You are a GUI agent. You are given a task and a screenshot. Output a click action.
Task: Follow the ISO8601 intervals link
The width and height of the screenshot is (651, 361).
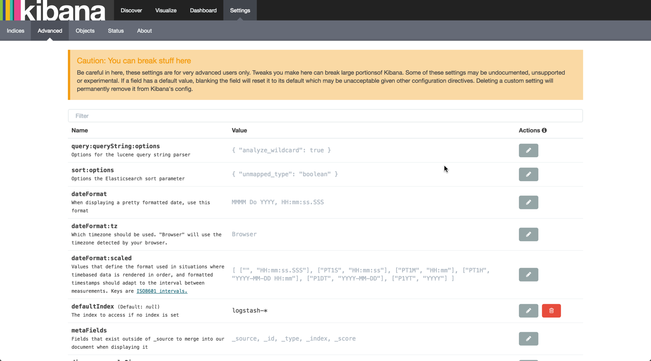pyautogui.click(x=162, y=291)
